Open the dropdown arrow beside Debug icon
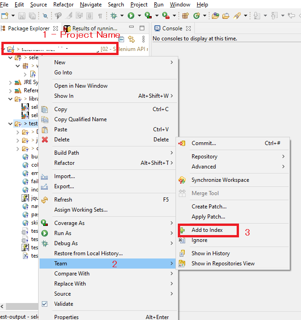This screenshot has width=301, height=320. (x=122, y=16)
